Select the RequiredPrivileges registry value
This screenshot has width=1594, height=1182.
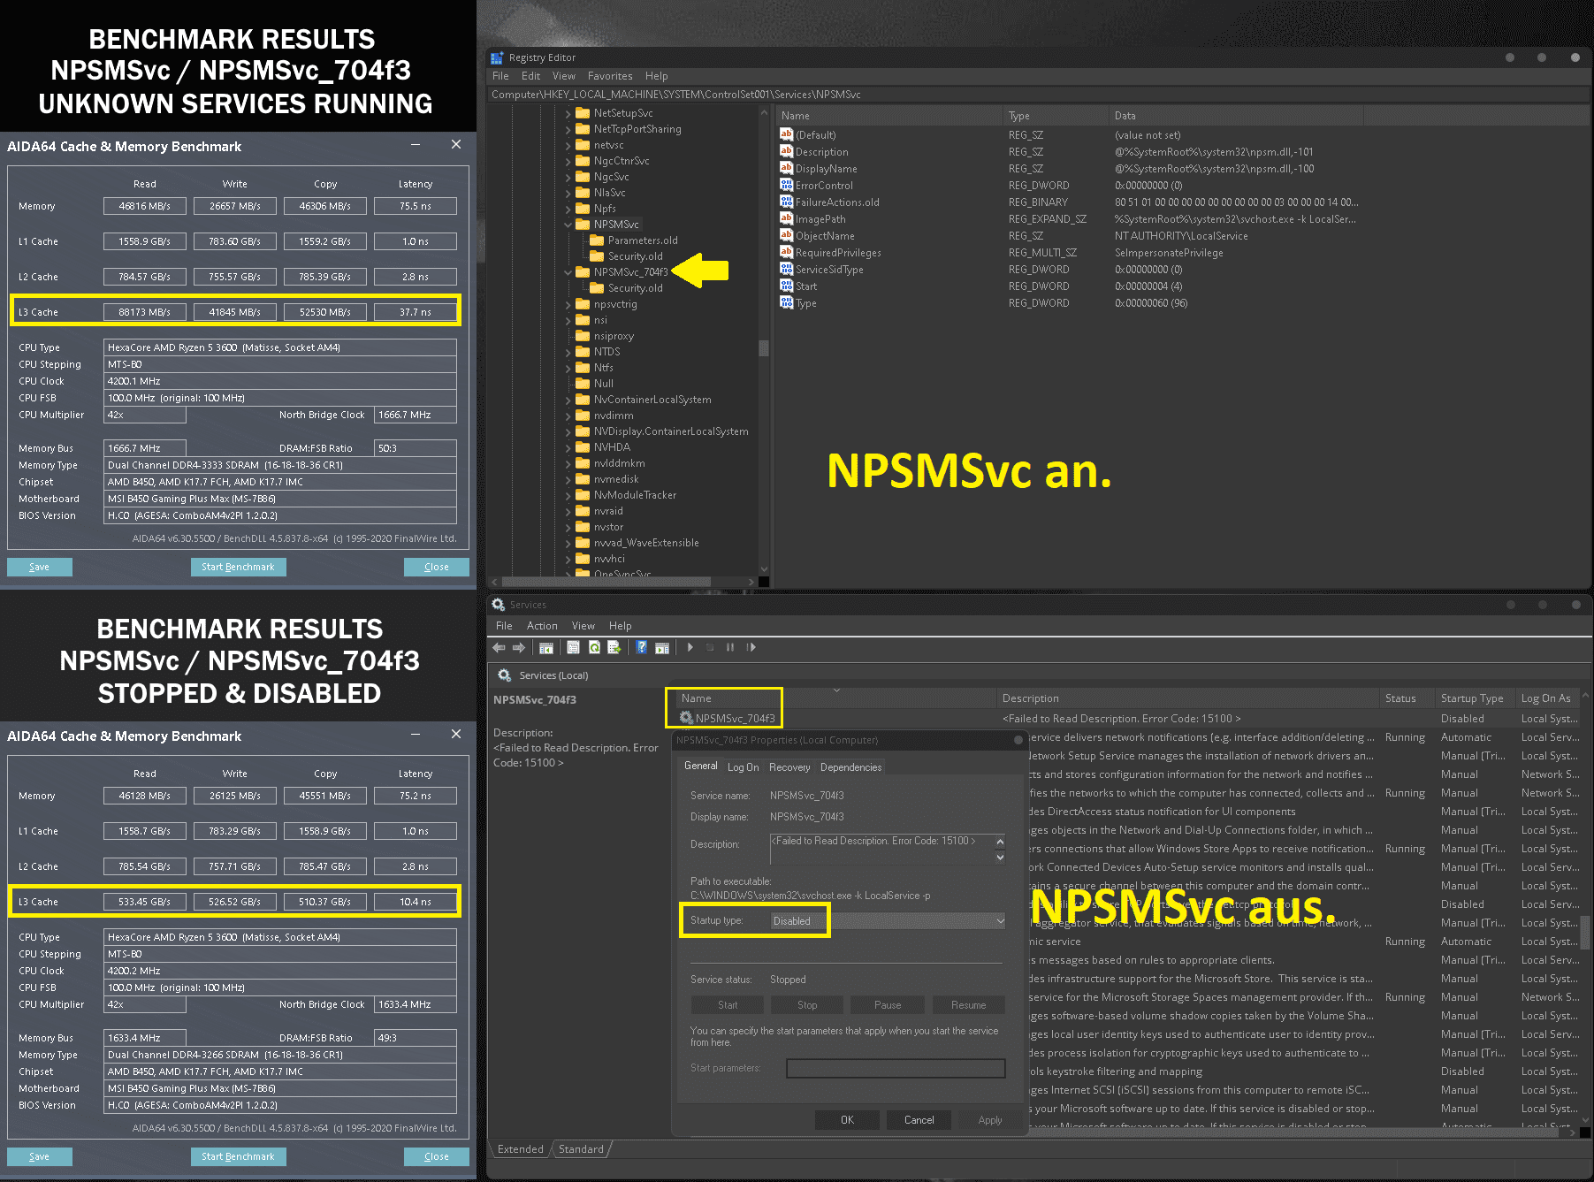pyautogui.click(x=837, y=253)
